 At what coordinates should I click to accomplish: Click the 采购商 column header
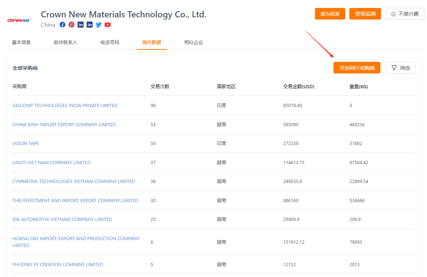[x=20, y=86]
